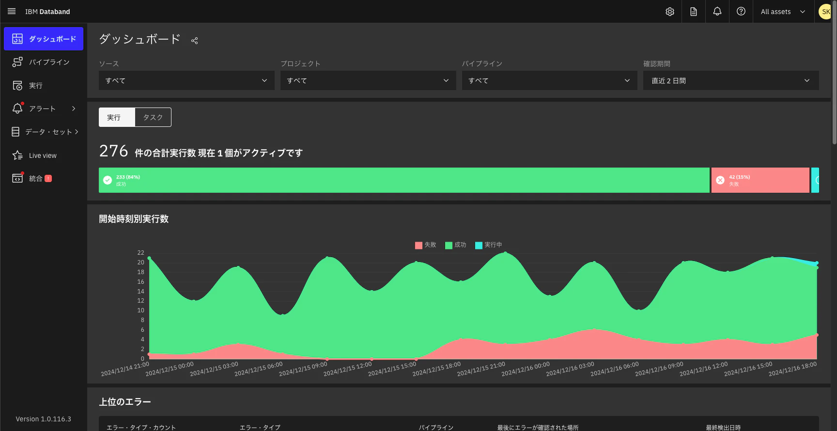Toggle 失敗 series in chart legend

coord(426,245)
